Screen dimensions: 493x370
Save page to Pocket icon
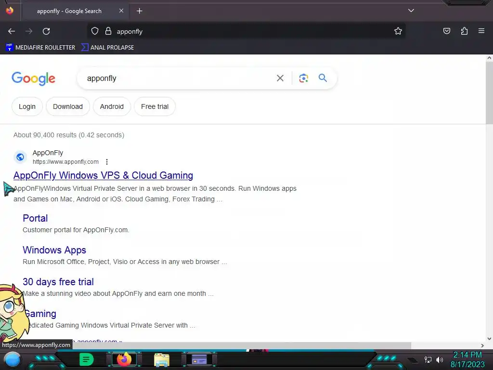[x=447, y=31]
